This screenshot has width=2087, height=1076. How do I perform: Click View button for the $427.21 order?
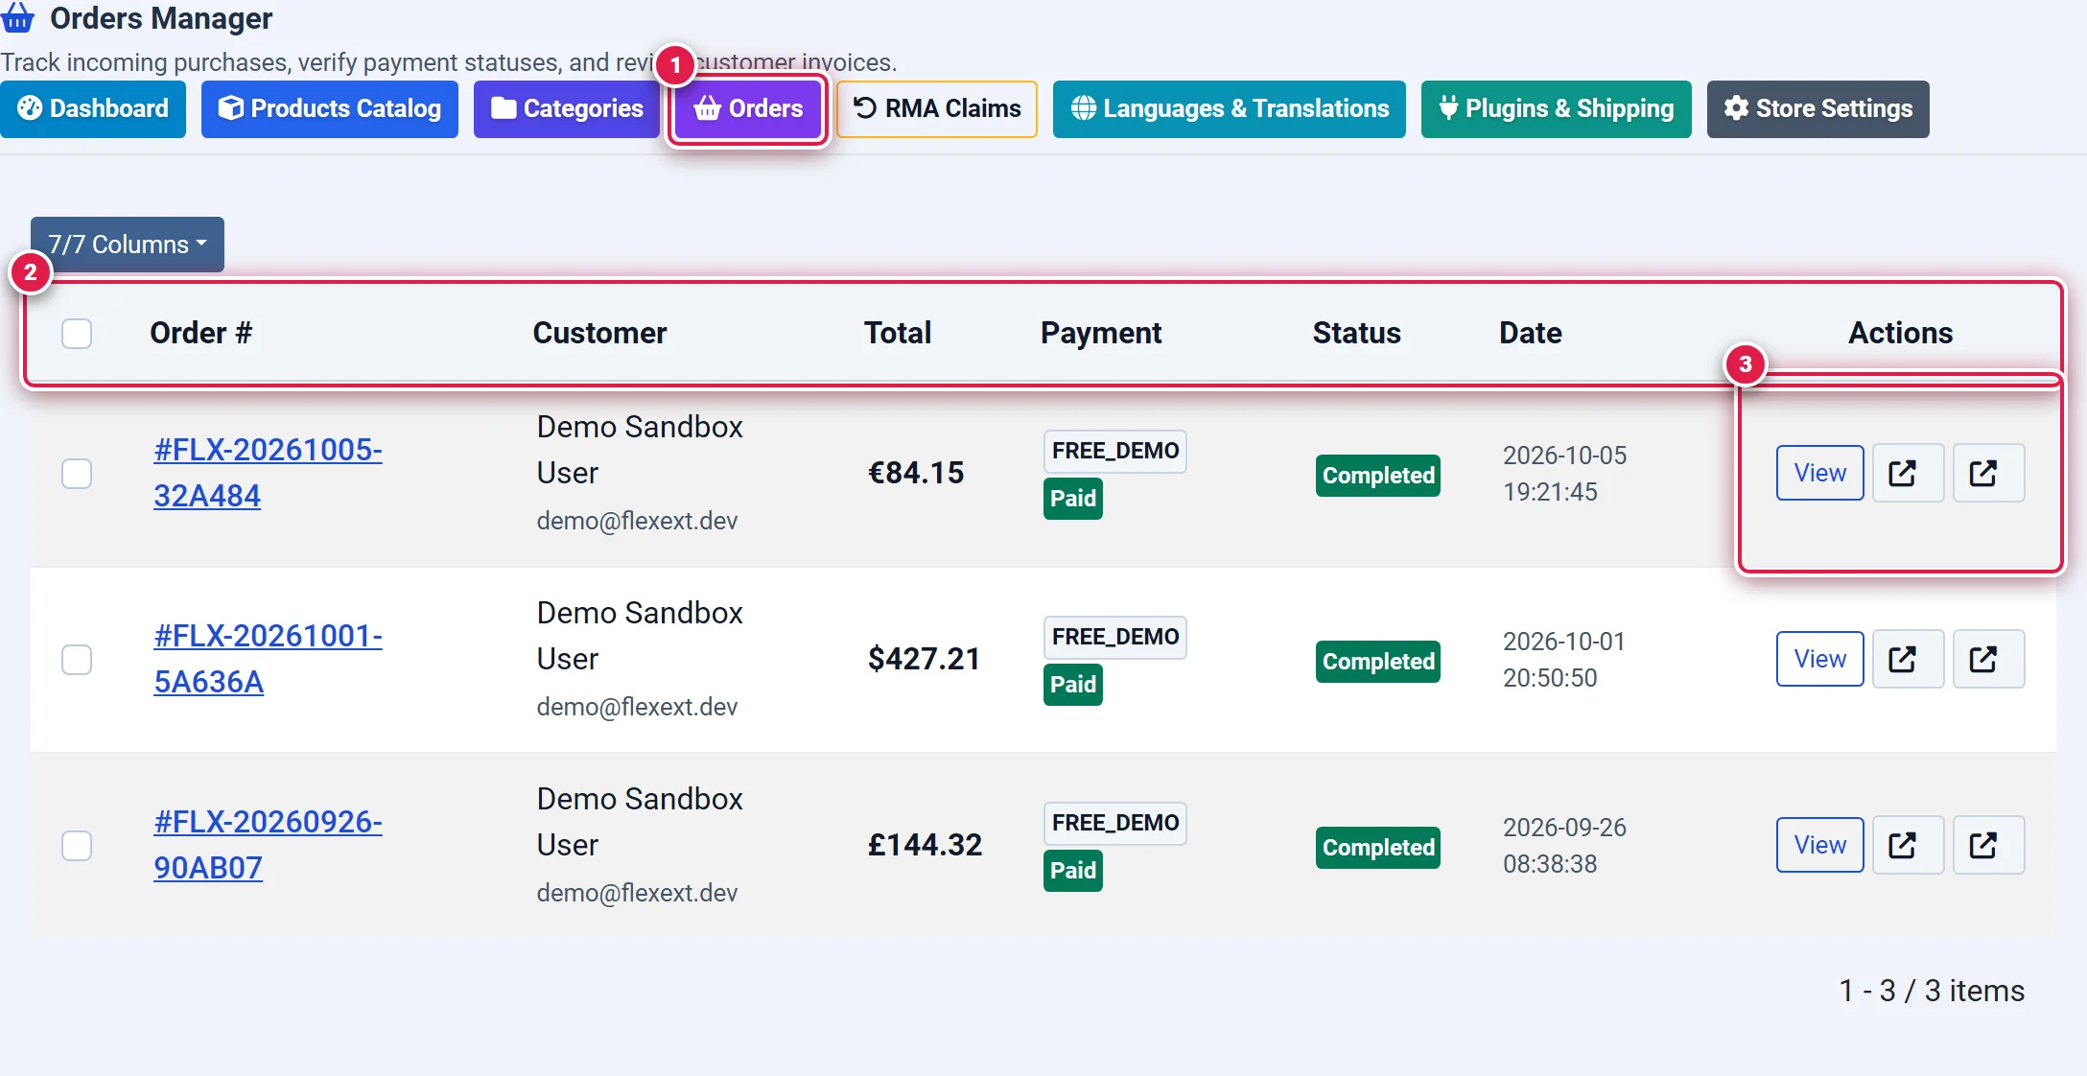pyautogui.click(x=1819, y=659)
